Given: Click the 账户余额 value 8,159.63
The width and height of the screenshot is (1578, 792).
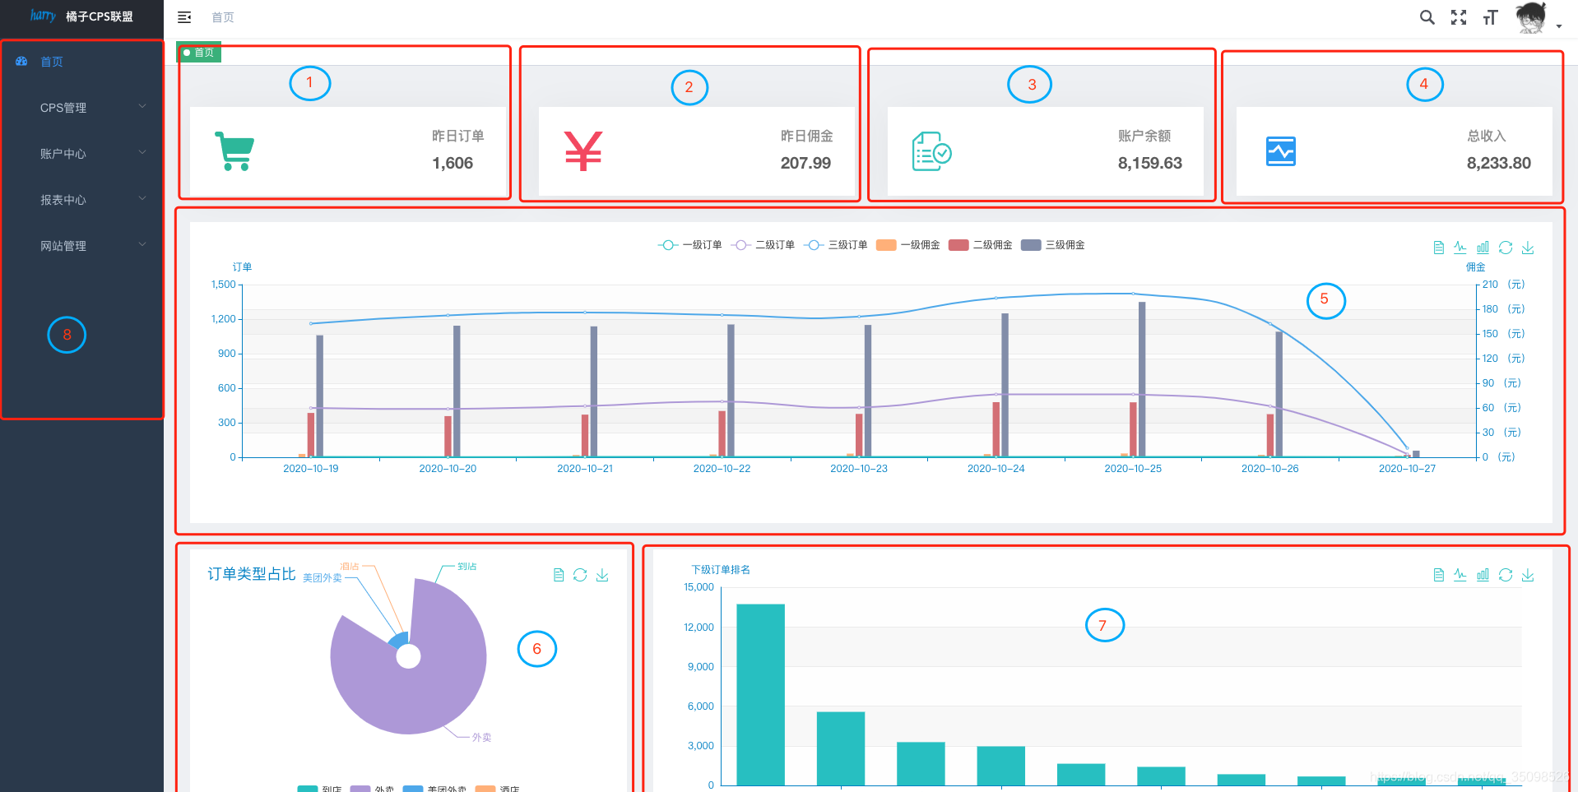Looking at the screenshot, I should point(1149,163).
